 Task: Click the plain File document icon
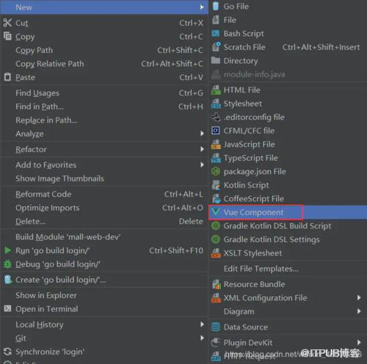[x=216, y=20]
